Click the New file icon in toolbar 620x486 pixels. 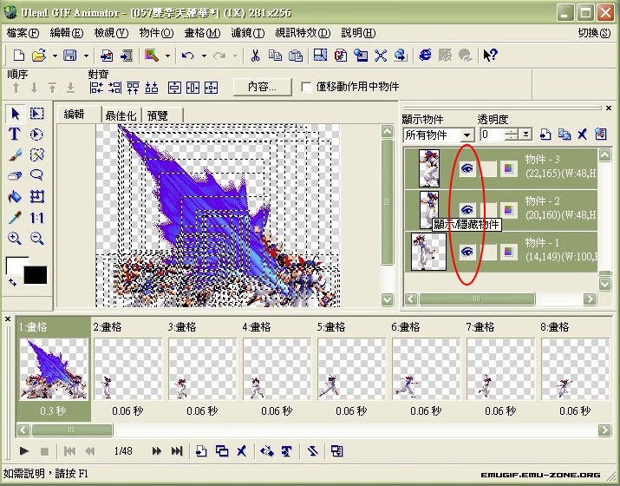point(18,56)
